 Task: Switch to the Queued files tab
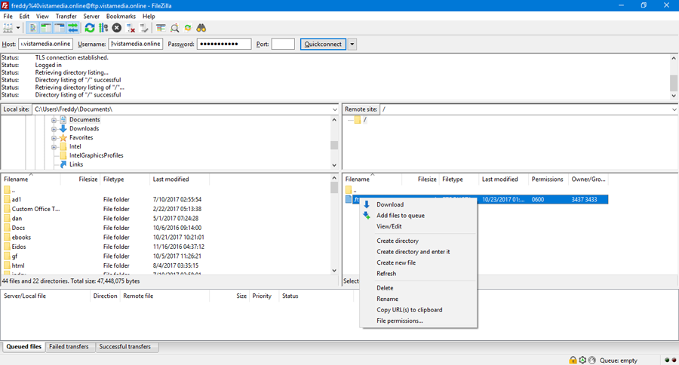tap(24, 347)
